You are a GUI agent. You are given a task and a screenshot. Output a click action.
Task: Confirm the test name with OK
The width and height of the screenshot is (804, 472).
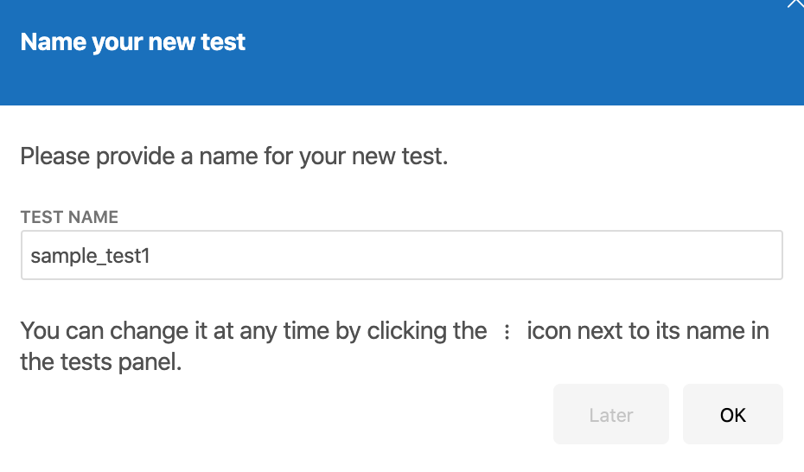click(x=733, y=414)
